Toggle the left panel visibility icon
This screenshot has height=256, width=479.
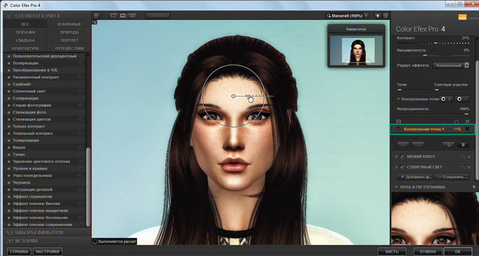point(96,16)
